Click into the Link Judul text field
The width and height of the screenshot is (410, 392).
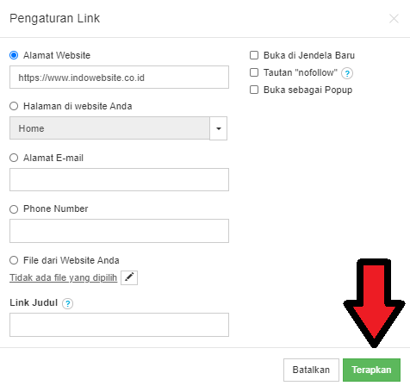119,325
